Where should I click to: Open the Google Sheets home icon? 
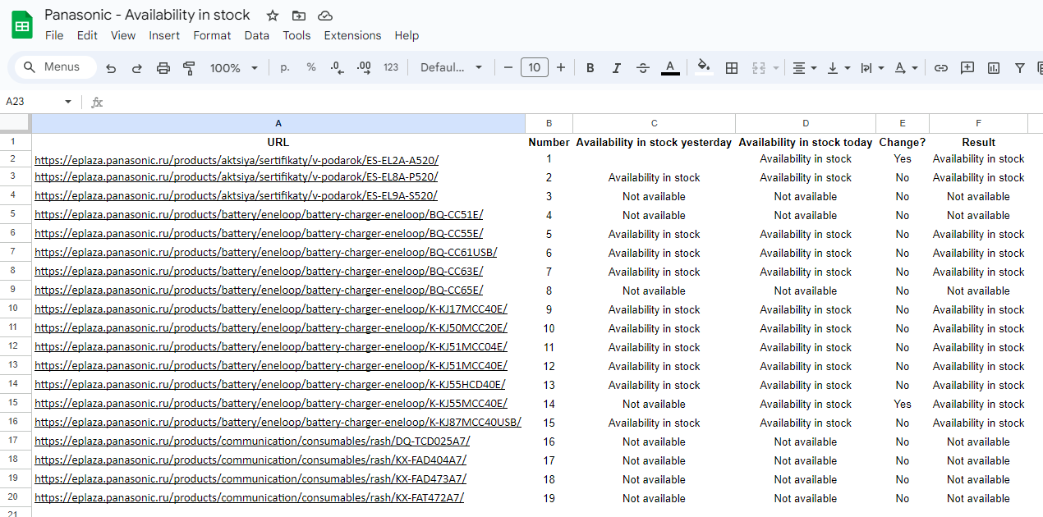pyautogui.click(x=22, y=25)
